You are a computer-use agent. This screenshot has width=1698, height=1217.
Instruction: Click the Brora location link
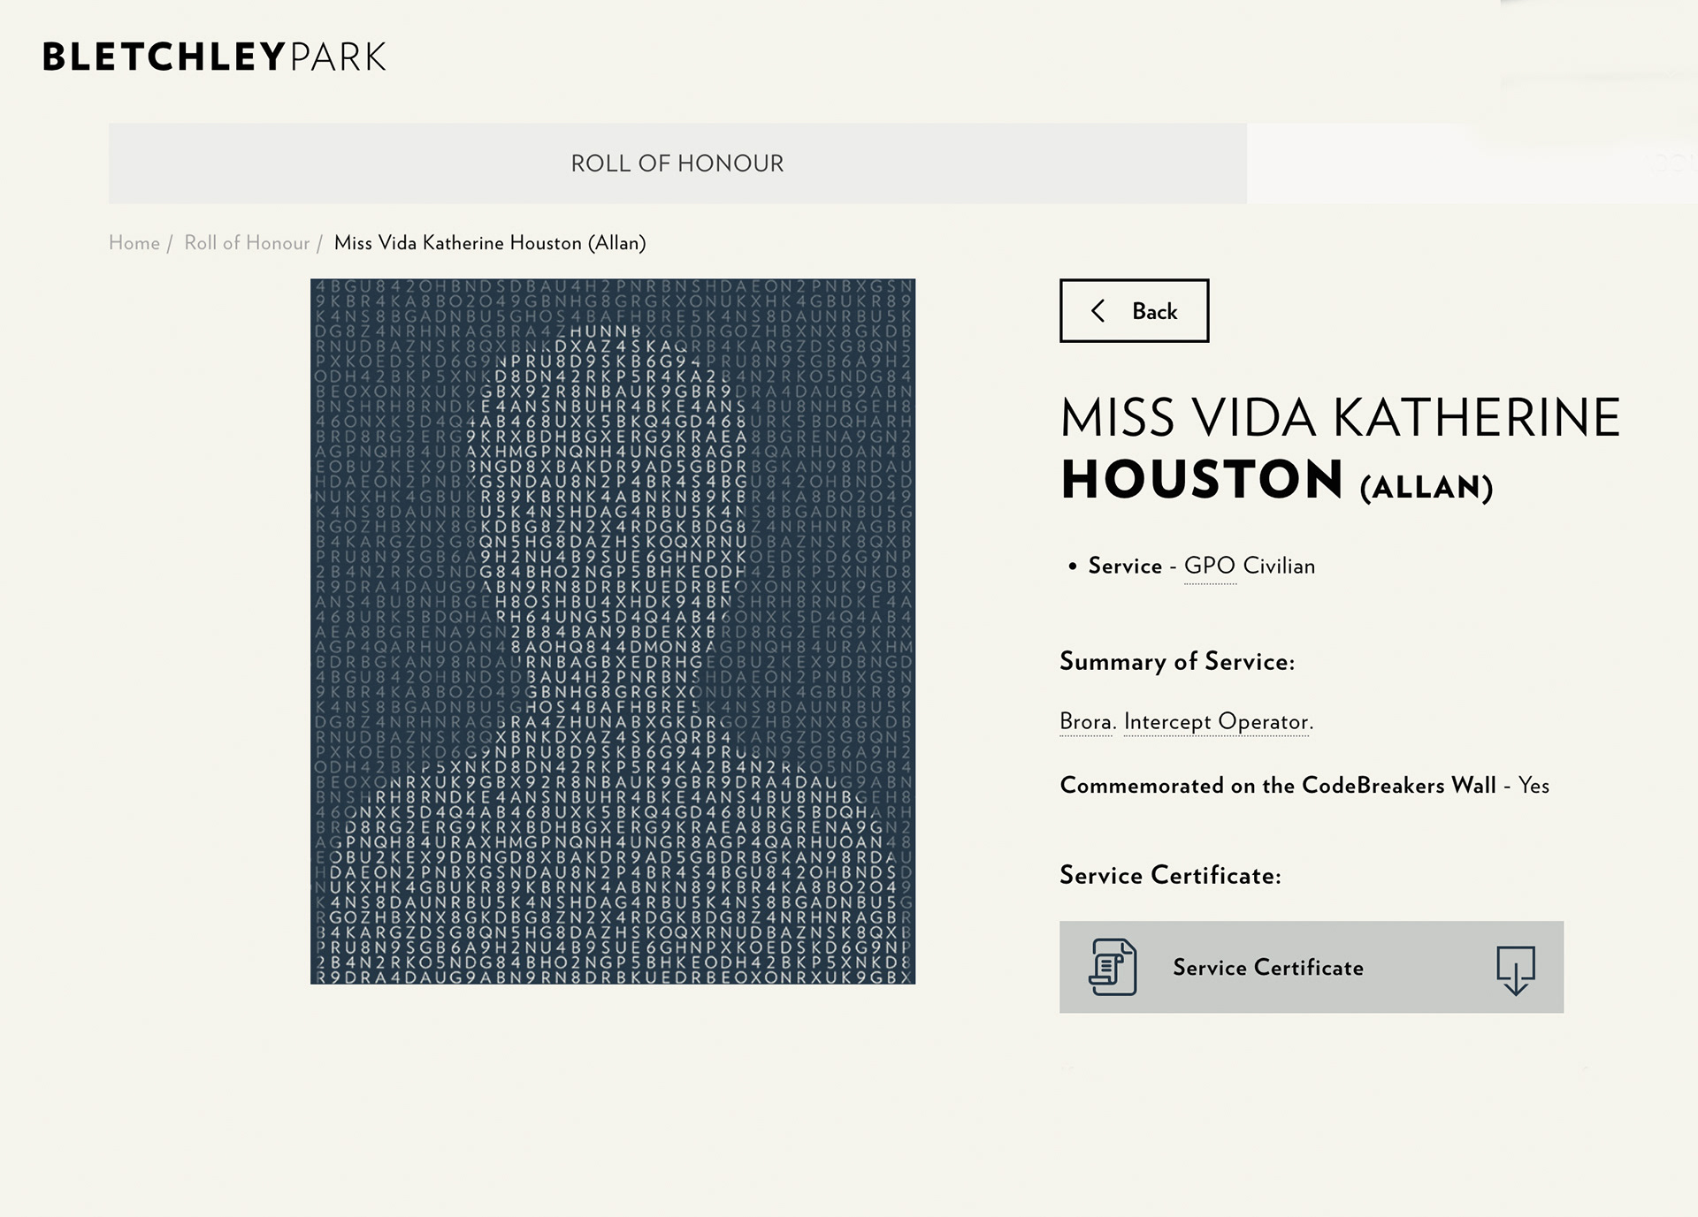click(x=1086, y=722)
